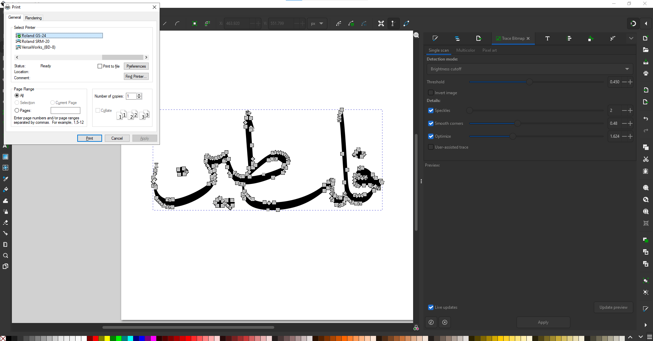This screenshot has height=341, width=653.
Task: Open the Layers and Objects panel icon
Action: (457, 38)
